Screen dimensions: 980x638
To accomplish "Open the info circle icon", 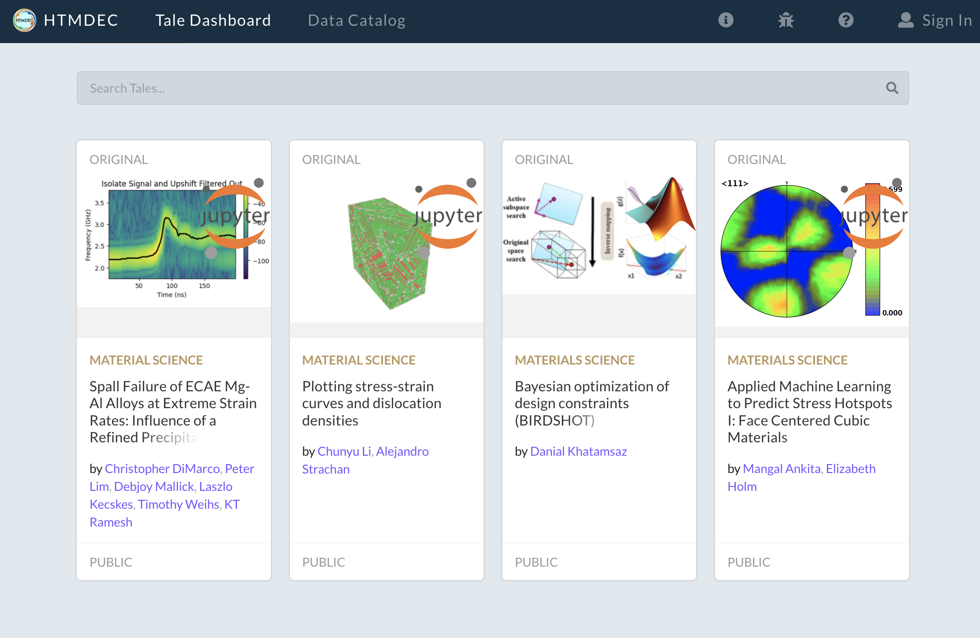I will [x=726, y=20].
